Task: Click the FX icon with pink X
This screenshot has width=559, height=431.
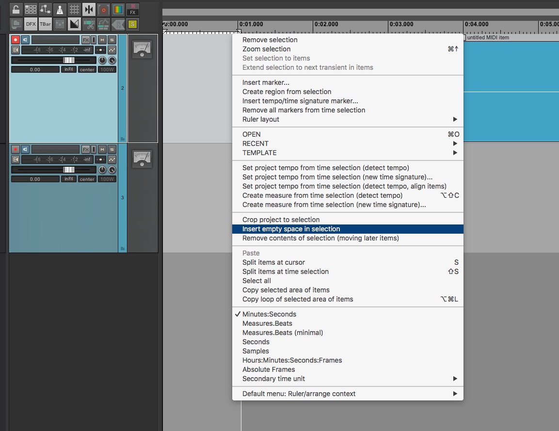Action: tap(133, 9)
